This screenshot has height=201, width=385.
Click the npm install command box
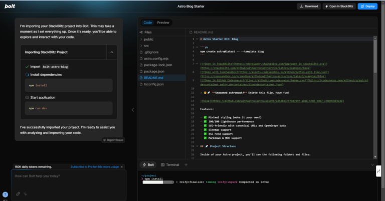tap(69, 85)
